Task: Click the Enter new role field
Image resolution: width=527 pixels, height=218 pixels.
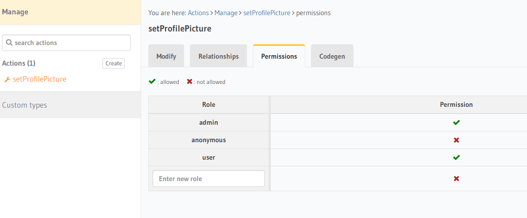Action: pyautogui.click(x=209, y=179)
